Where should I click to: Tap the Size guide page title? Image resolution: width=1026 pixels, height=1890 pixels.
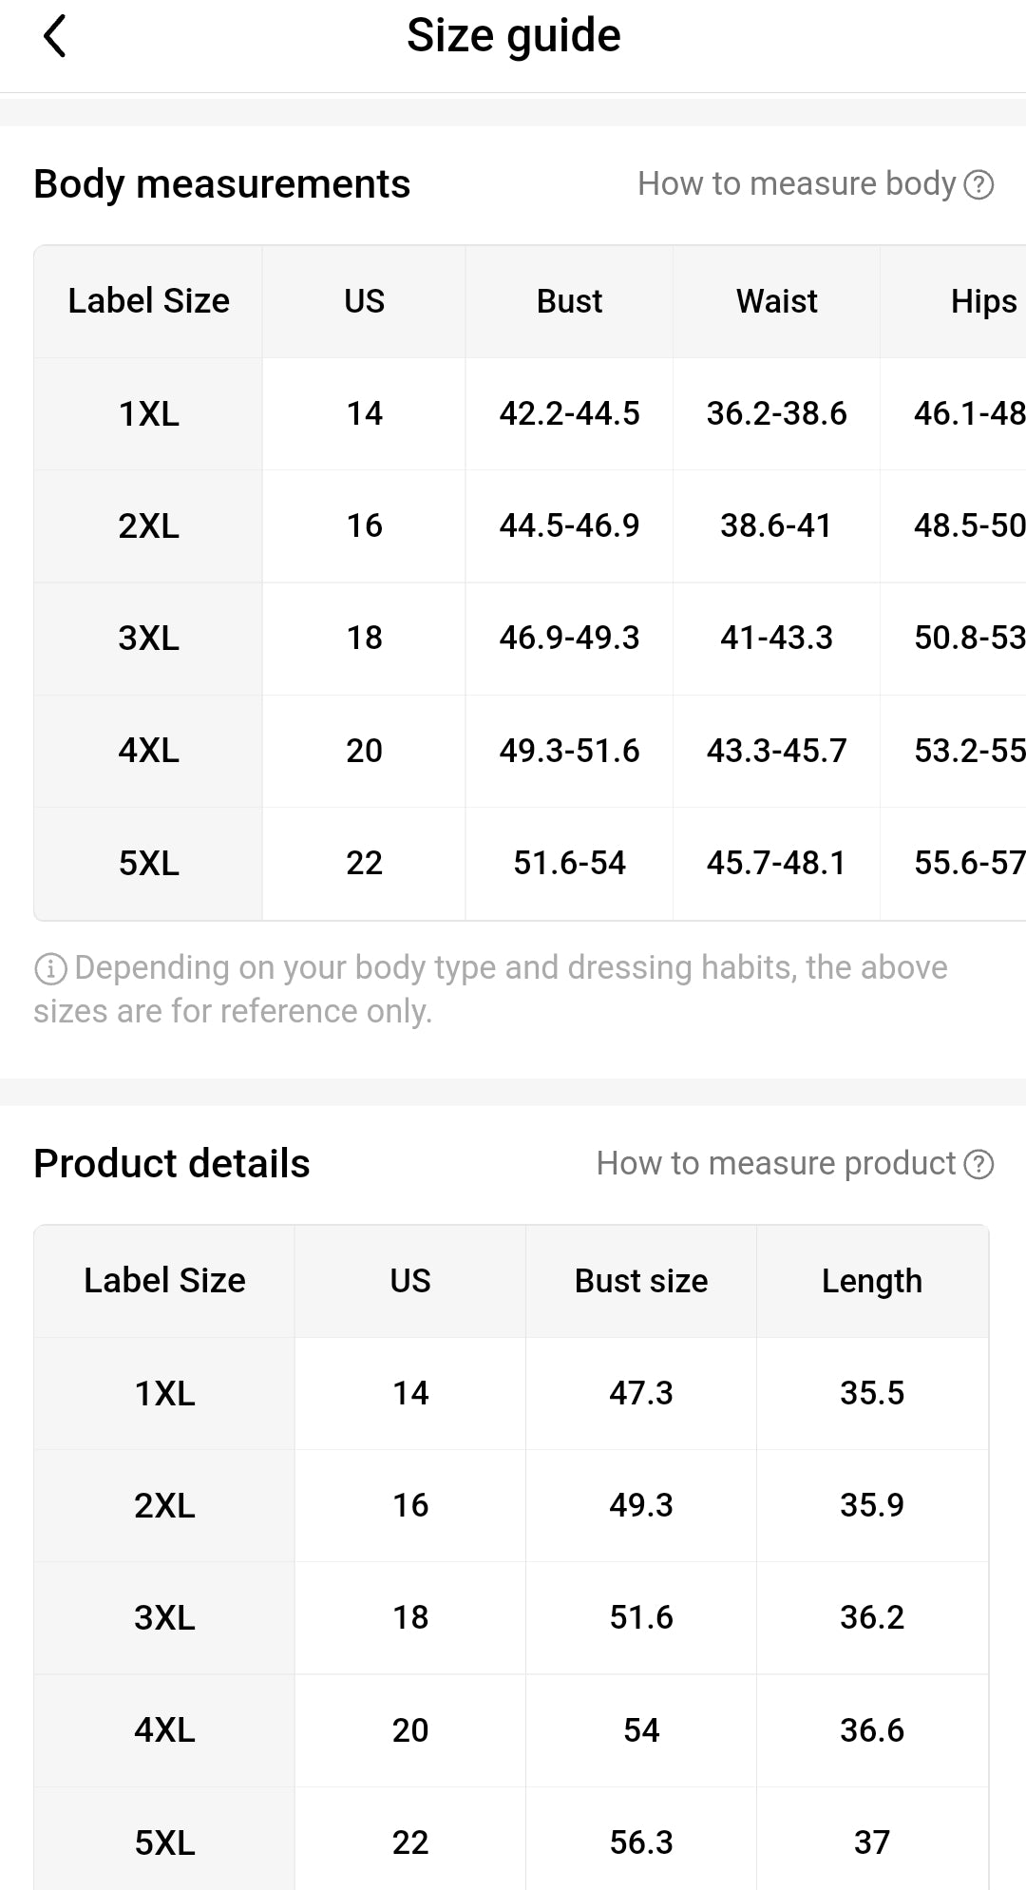pos(513,36)
